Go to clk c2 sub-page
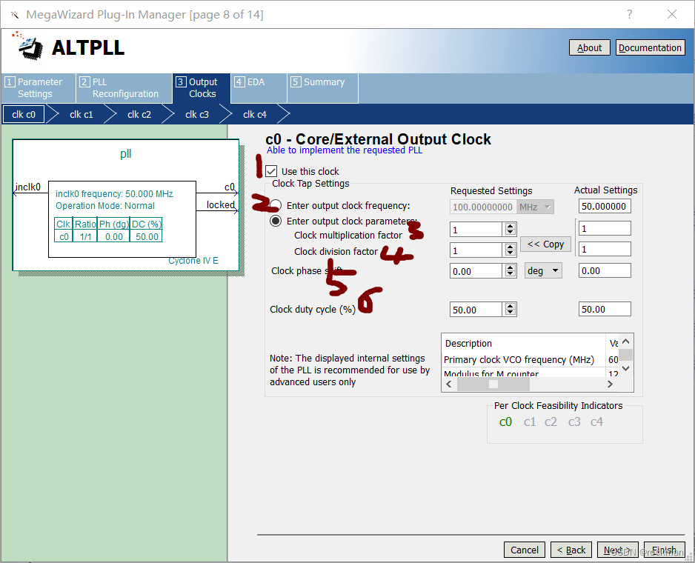The height and width of the screenshot is (563, 695). click(139, 114)
